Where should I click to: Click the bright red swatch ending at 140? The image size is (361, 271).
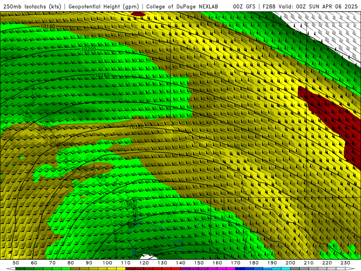pos(176,269)
